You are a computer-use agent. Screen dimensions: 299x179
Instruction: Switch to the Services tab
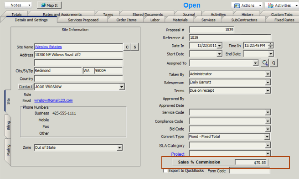(208, 20)
